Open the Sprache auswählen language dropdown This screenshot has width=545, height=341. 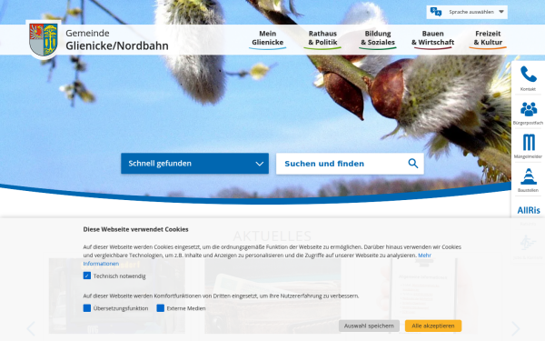point(467,12)
